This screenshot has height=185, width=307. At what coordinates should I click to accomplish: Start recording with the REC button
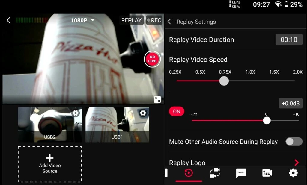154,20
